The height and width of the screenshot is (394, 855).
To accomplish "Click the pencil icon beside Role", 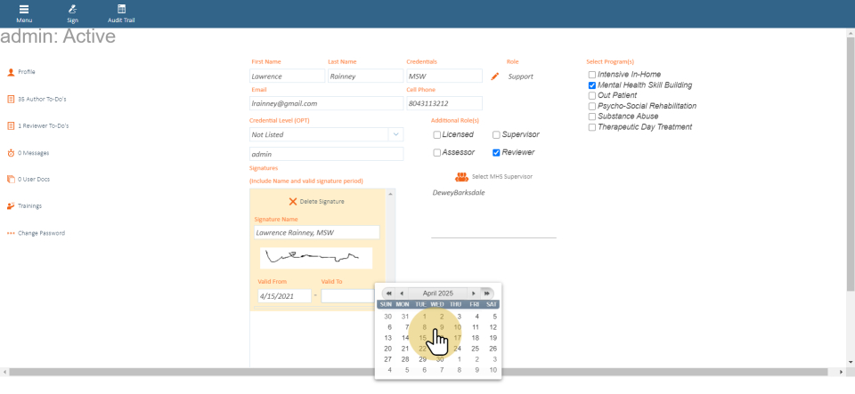I will 495,76.
